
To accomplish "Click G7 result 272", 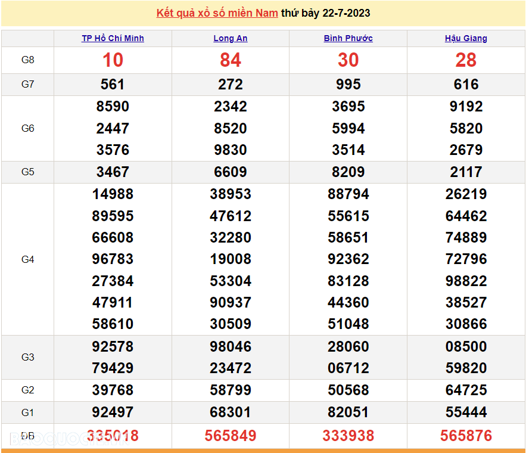I will [231, 84].
